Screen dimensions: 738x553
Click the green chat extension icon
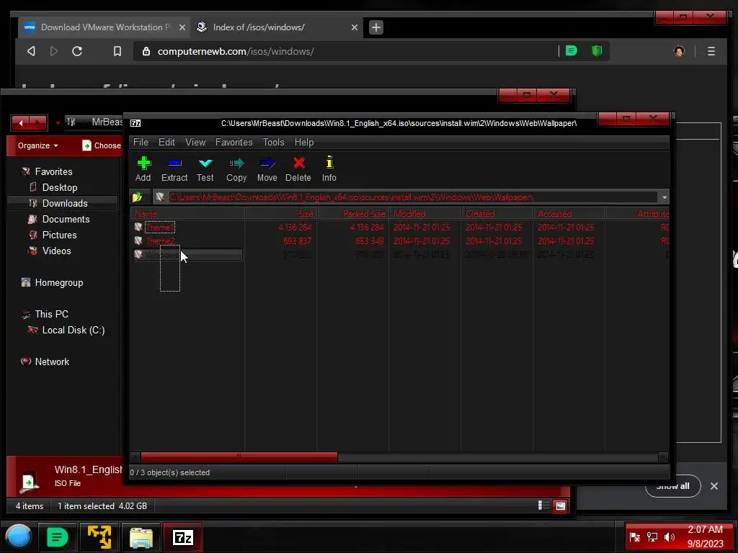coord(571,51)
